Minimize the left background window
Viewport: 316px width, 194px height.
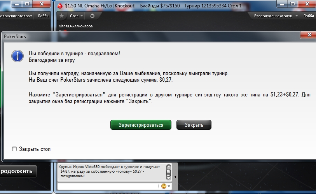[17, 4]
